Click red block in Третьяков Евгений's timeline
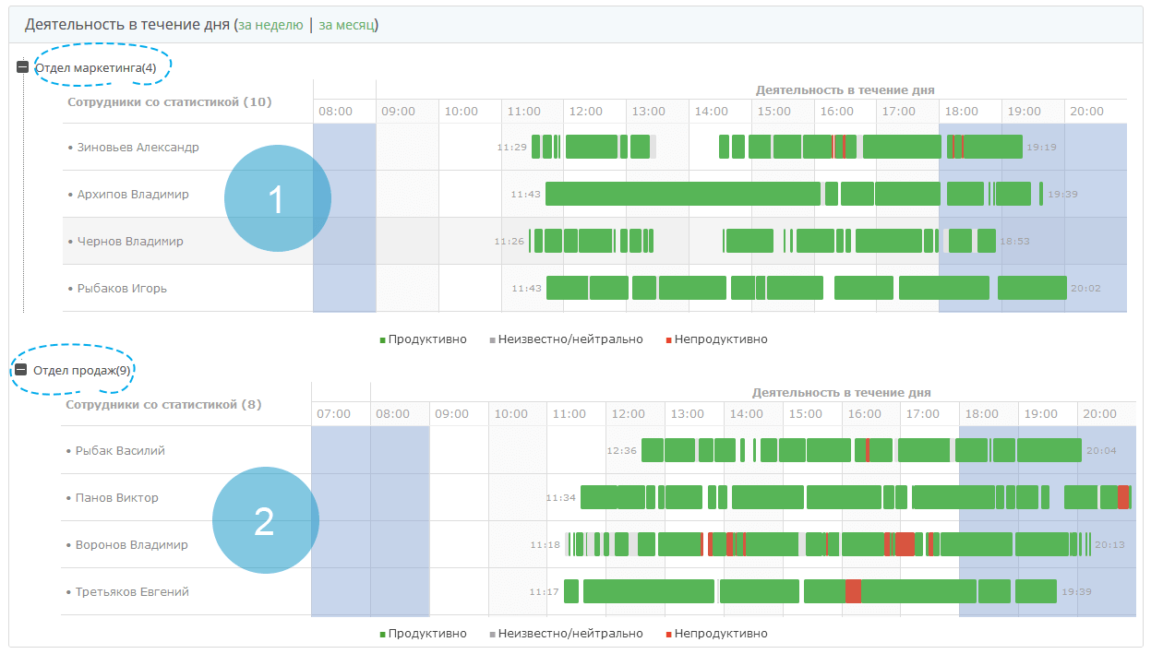 (853, 591)
